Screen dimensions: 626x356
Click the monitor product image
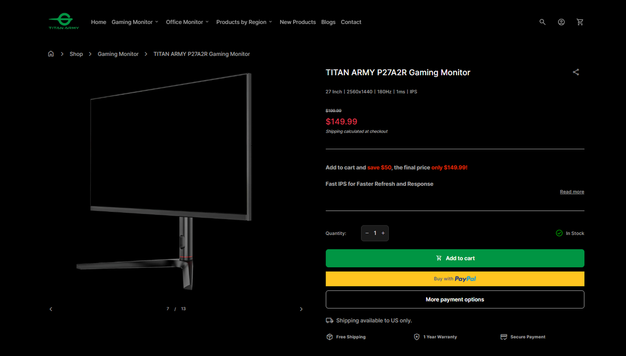coord(165,181)
